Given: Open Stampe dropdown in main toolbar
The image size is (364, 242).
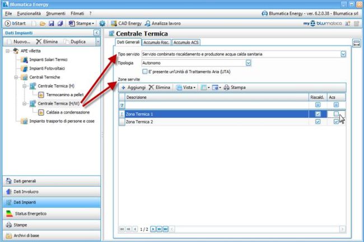Looking at the screenshot, I should pyautogui.click(x=82, y=23).
